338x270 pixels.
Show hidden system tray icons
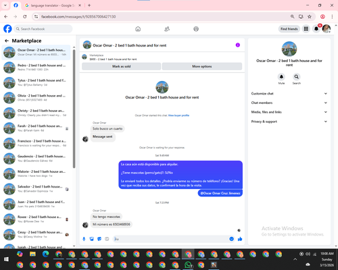[x=295, y=259]
